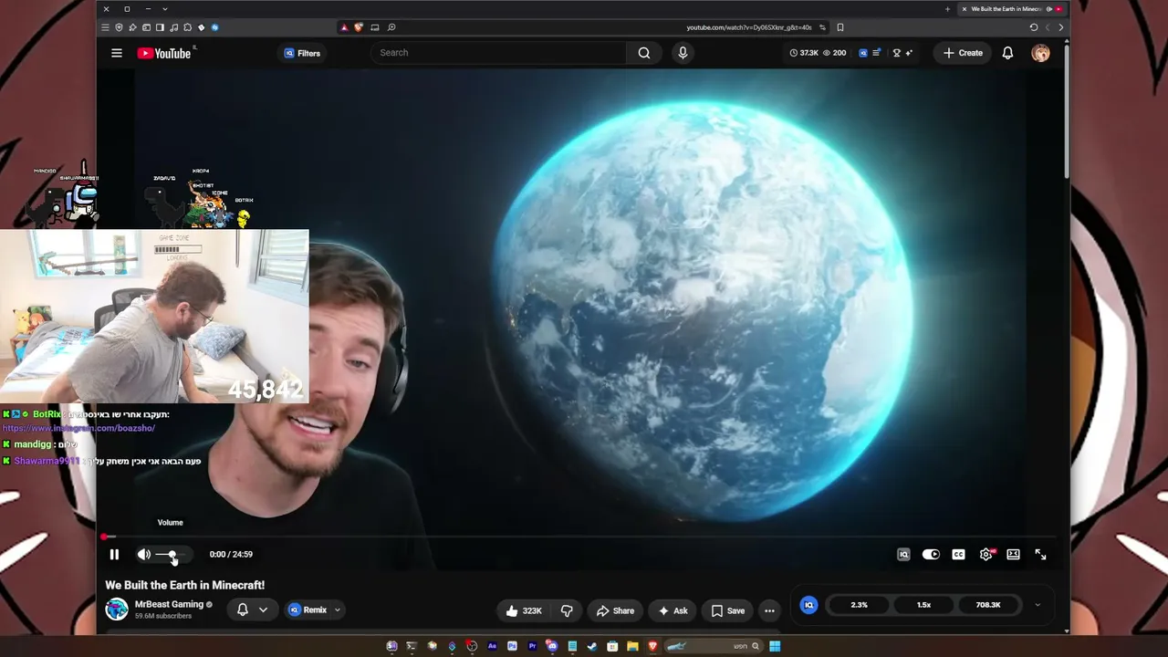This screenshot has height=657, width=1168.
Task: Open the MrBeast Gaming channel avatar
Action: pyautogui.click(x=117, y=609)
